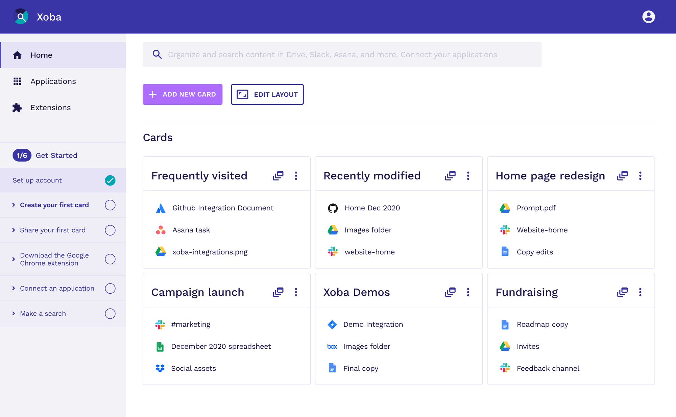The height and width of the screenshot is (417, 676).
Task: Click the Google Docs icon beside Roadmap copy
Action: coord(505,325)
